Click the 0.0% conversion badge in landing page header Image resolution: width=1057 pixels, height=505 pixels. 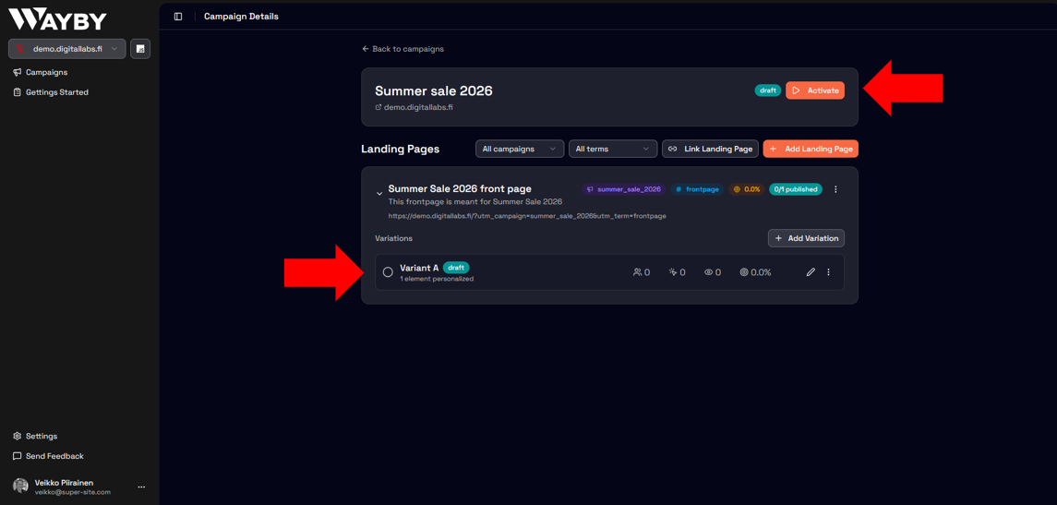pos(746,189)
